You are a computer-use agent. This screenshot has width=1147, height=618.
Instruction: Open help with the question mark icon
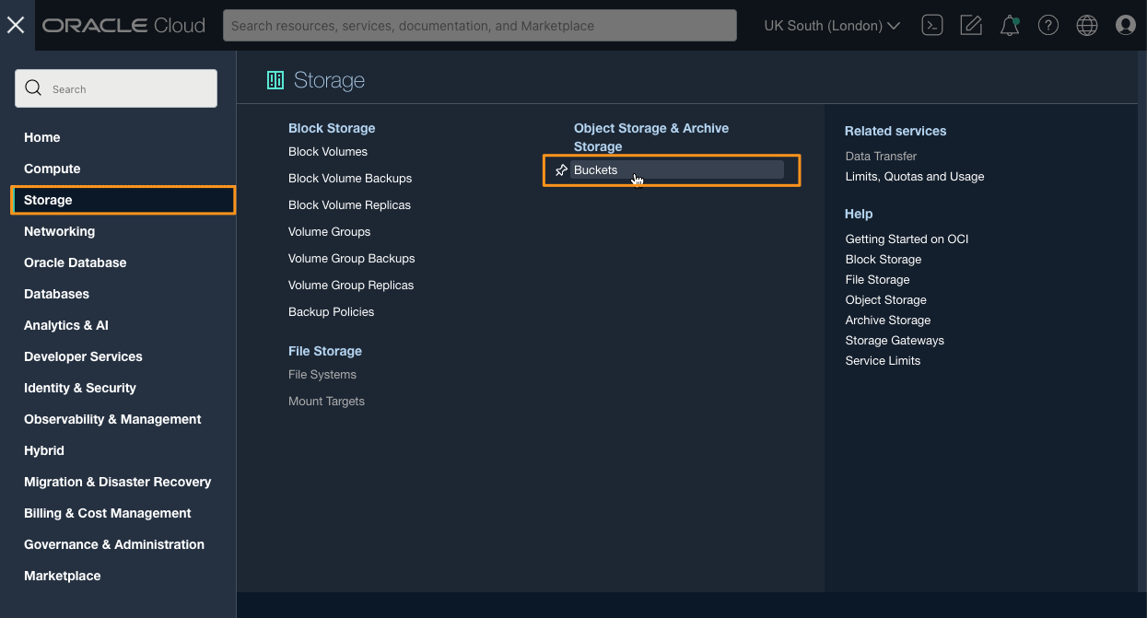pos(1048,25)
